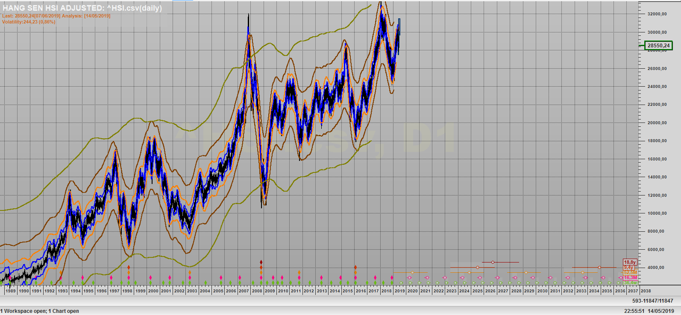Click the orange projection marker at 2033
Viewport: 681px width, 315px height.
click(x=583, y=272)
